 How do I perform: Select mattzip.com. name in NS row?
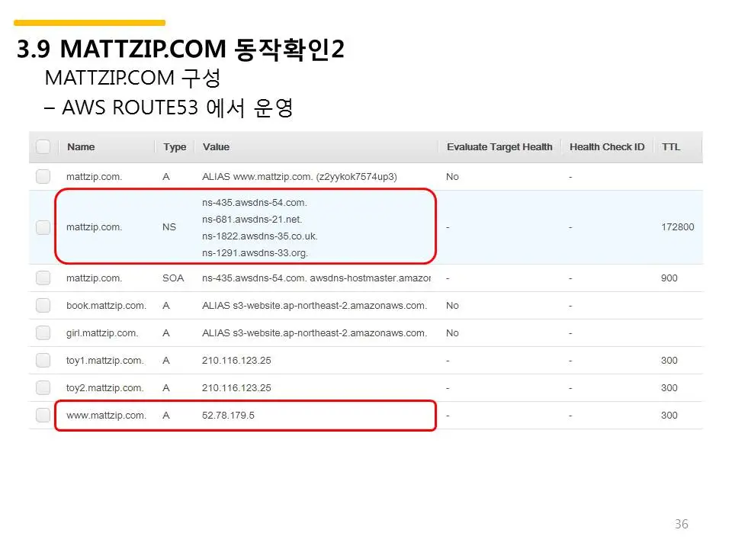pos(94,227)
